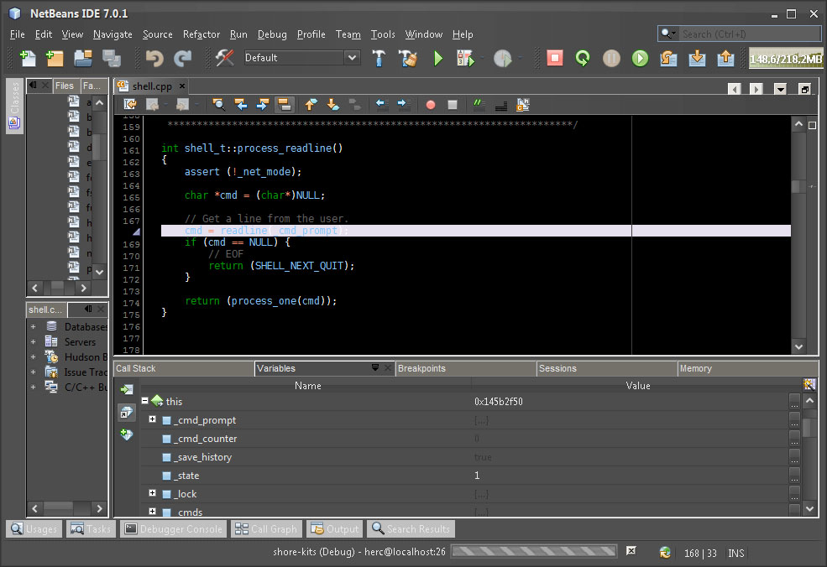Click the Step Out up-arrow icon
Screen dimensions: 827x567
(x=725, y=58)
